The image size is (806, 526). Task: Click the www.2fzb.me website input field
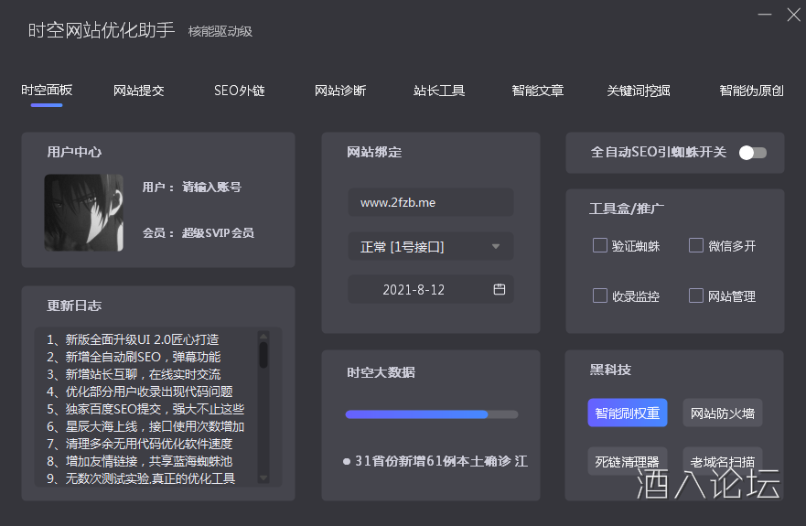tap(430, 202)
